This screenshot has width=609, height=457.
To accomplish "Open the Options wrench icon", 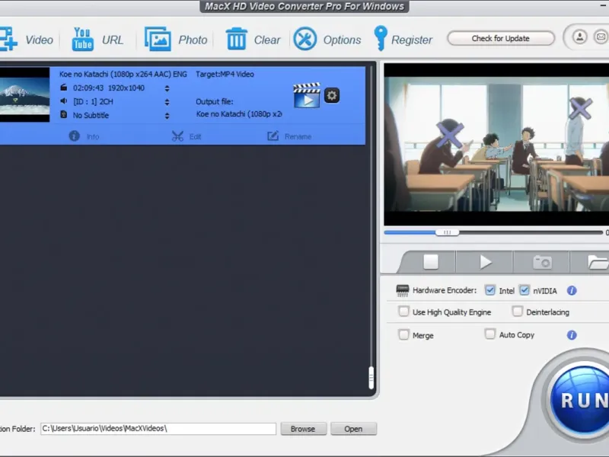I will click(305, 39).
